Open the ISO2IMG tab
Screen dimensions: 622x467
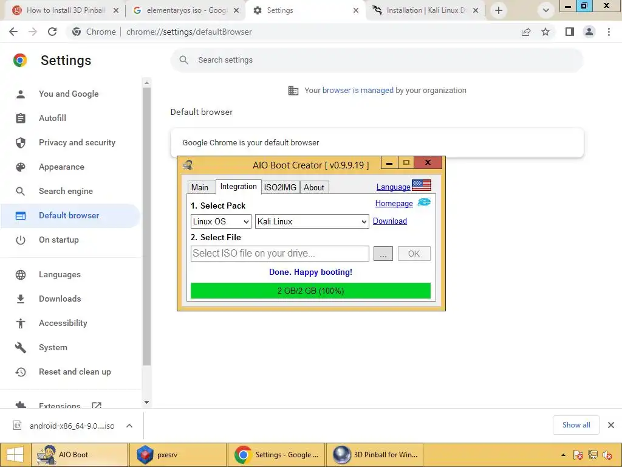[280, 187]
